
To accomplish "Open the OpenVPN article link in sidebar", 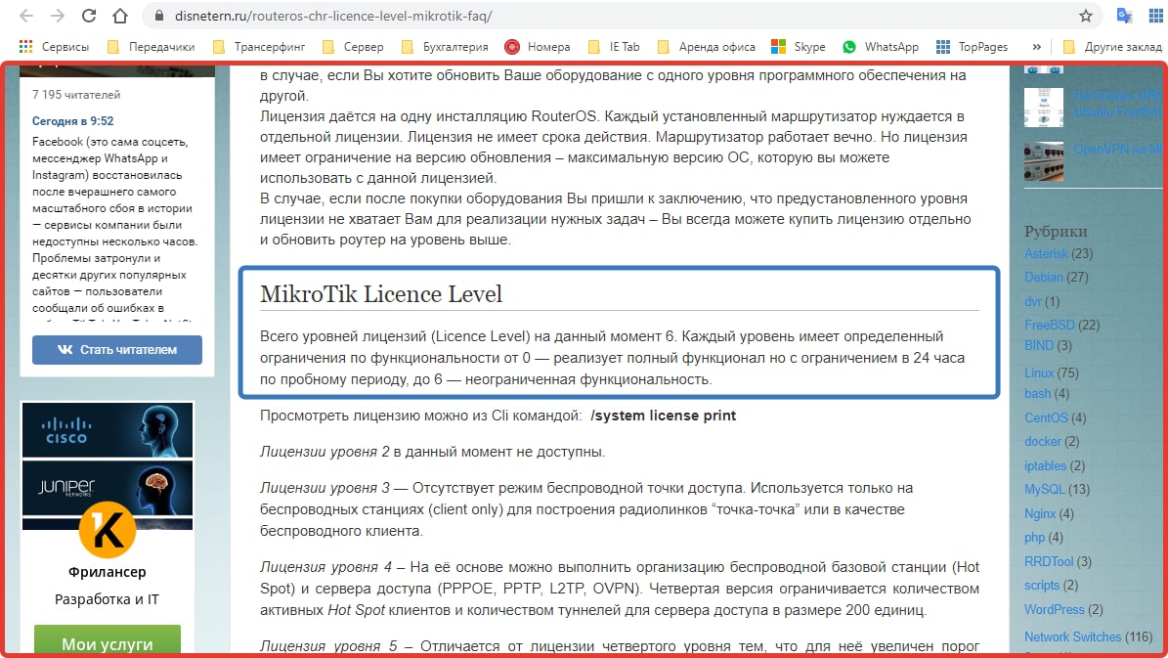I will [x=1116, y=149].
